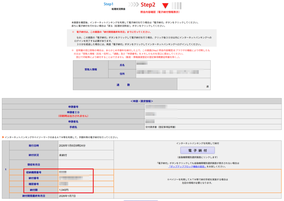Click the 未納付 payment status cell

(x=64, y=155)
